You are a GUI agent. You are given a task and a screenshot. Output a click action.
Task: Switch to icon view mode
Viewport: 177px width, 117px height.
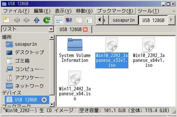pyautogui.click(x=59, y=20)
